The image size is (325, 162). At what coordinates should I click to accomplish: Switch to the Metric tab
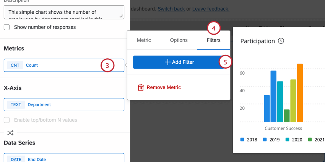pos(144,40)
